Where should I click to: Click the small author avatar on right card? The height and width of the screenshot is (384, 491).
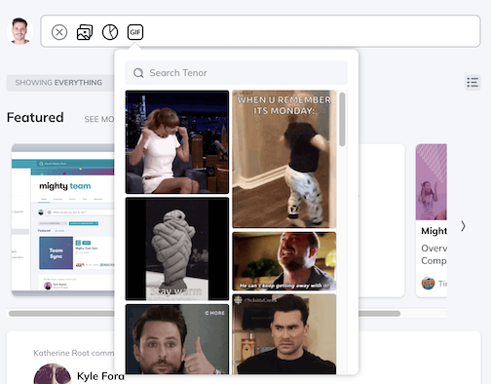click(x=428, y=284)
